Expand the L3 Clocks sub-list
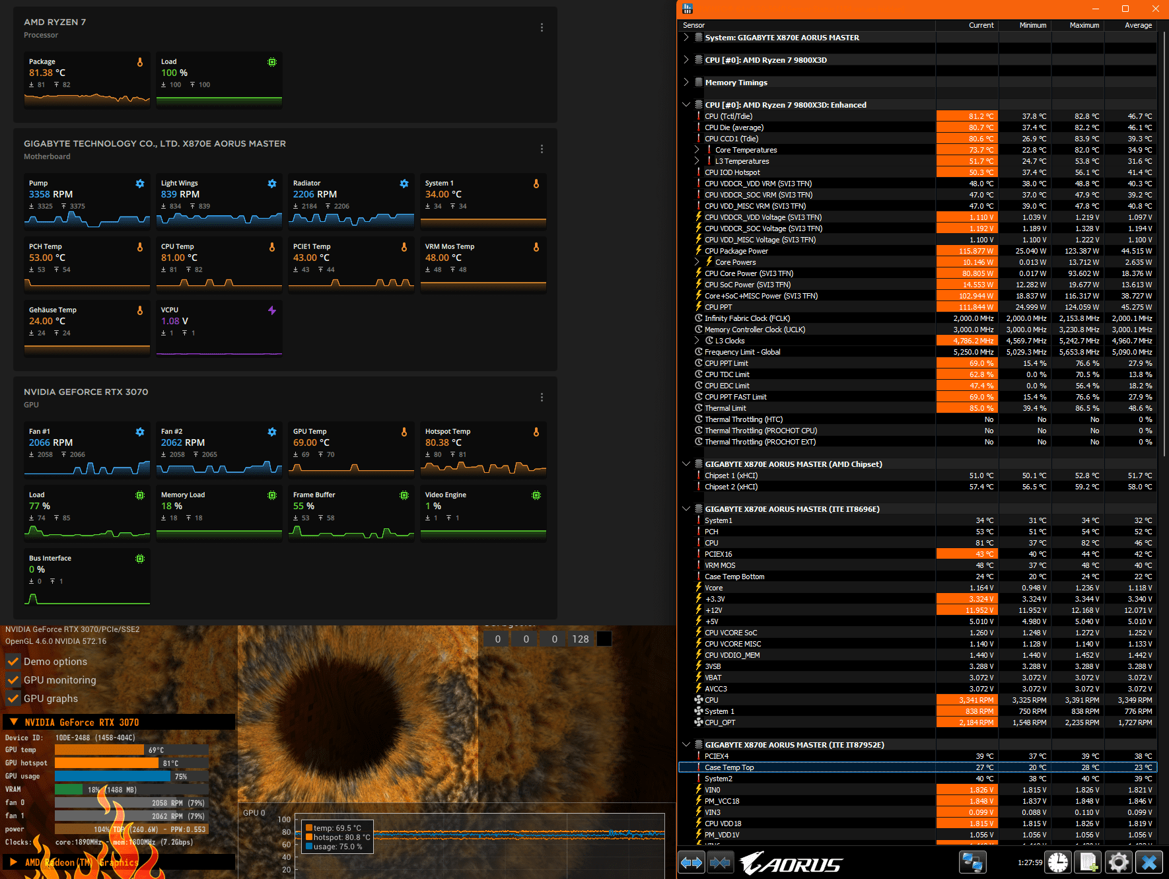The image size is (1169, 879). click(x=697, y=341)
